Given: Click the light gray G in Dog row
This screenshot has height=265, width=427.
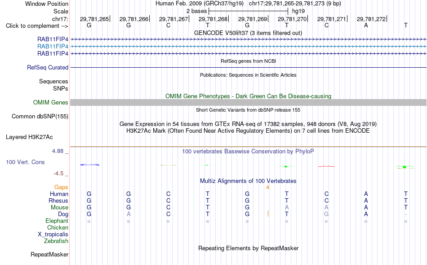Looking at the screenshot, I should click(x=326, y=214).
